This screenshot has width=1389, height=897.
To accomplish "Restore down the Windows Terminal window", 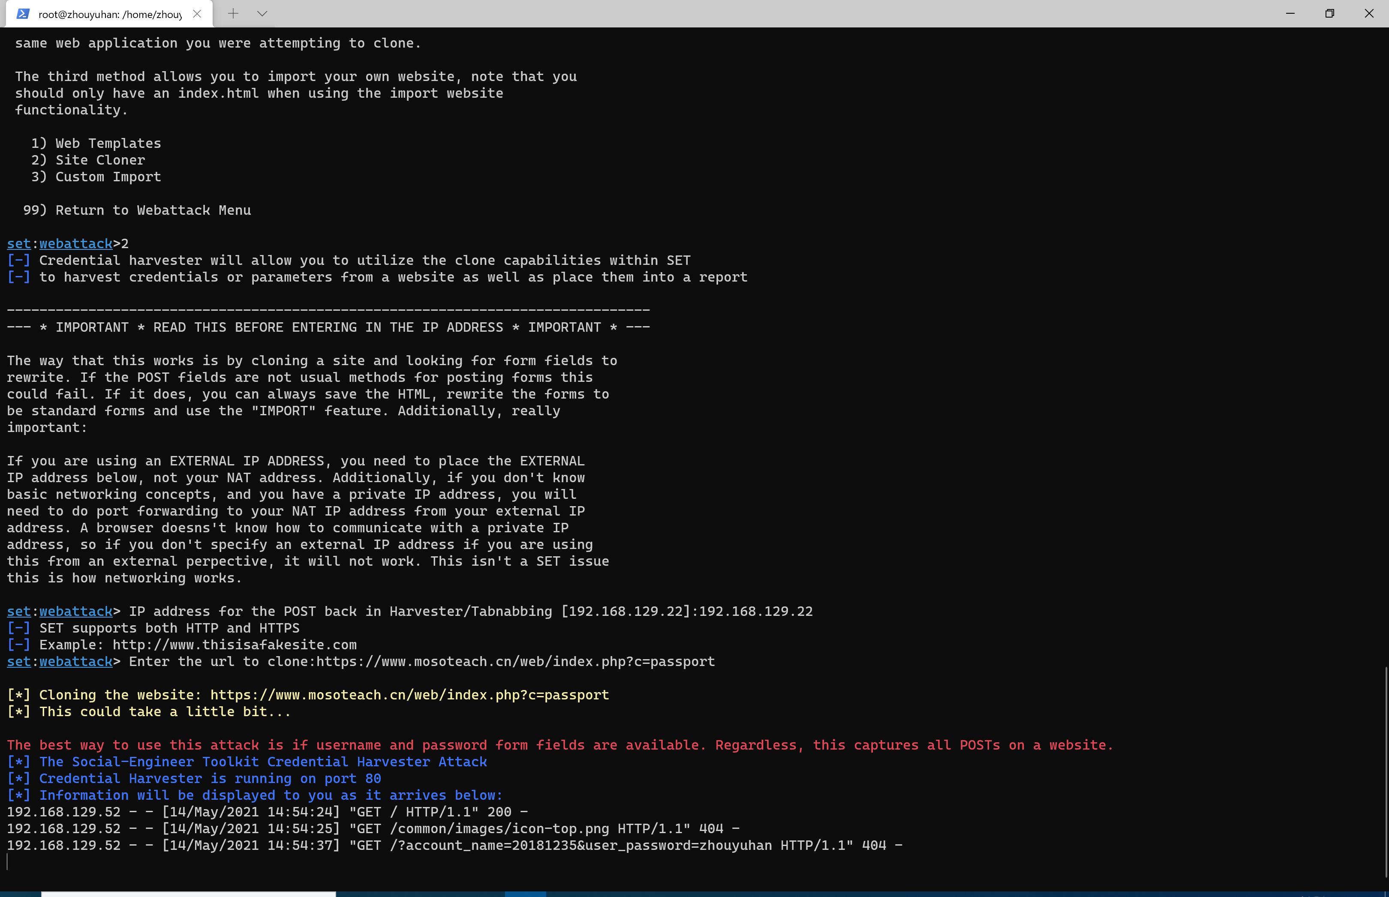I will tap(1329, 13).
